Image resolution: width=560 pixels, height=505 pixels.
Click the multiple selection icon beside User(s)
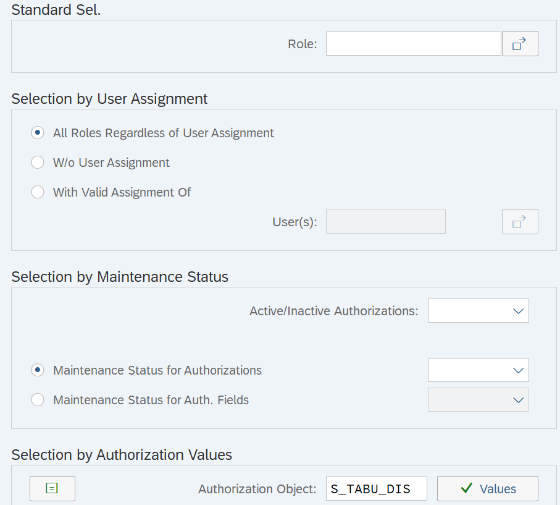tap(520, 222)
